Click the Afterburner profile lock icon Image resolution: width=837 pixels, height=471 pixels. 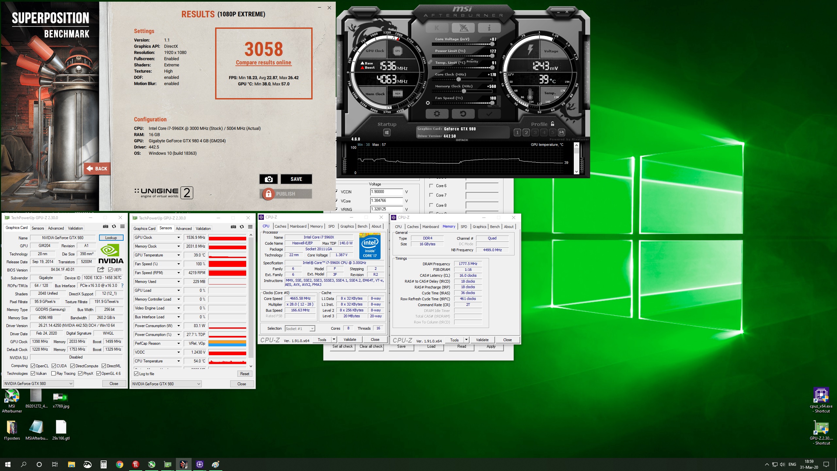click(x=553, y=124)
